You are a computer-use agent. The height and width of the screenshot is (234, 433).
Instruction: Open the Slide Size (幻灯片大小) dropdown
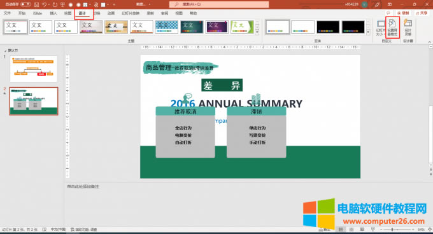click(381, 27)
